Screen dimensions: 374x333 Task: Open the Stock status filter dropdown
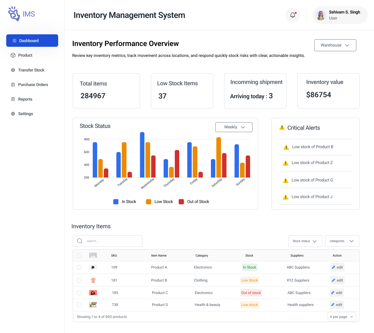305,241
